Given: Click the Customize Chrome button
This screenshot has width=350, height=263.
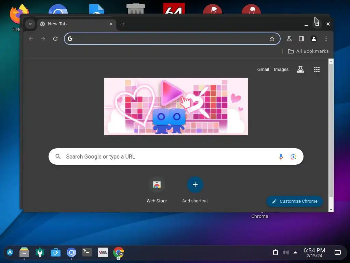Looking at the screenshot, I should (295, 201).
